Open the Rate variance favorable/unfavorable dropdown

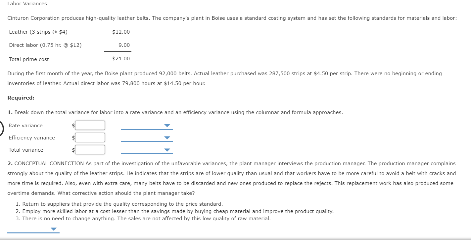(167, 125)
